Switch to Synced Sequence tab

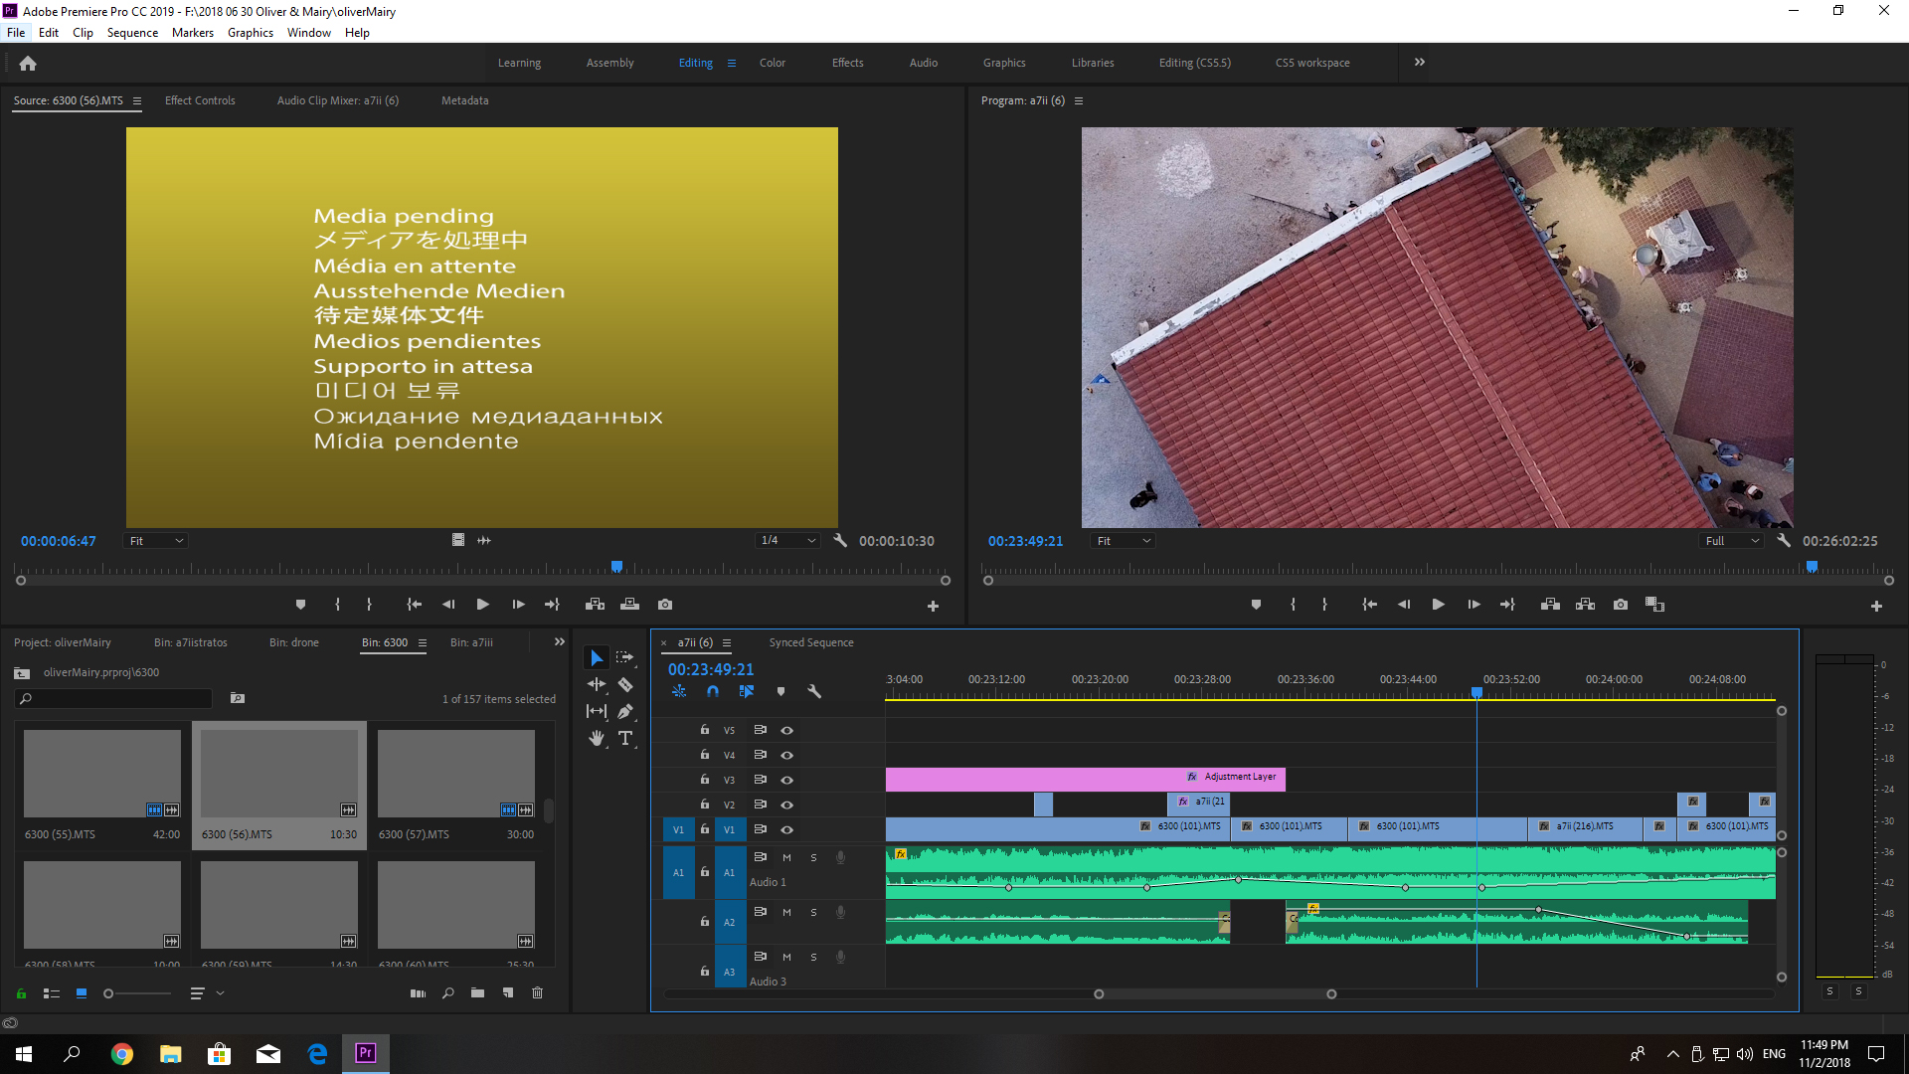tap(811, 642)
